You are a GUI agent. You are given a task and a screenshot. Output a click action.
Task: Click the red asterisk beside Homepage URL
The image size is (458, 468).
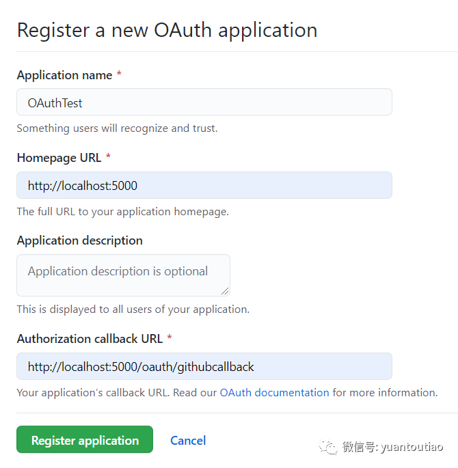click(109, 156)
